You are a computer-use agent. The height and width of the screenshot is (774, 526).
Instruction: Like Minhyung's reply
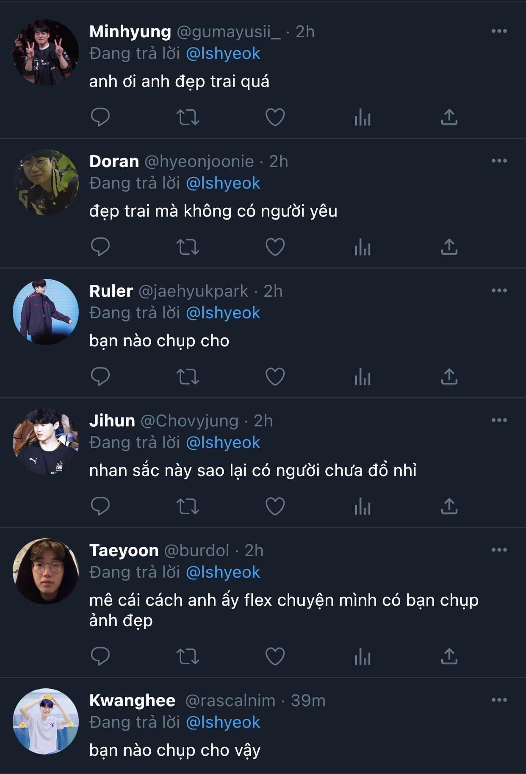[x=275, y=117]
